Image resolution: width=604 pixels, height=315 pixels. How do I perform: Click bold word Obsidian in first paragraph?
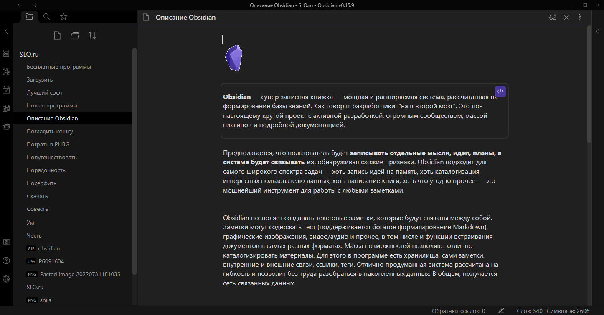click(x=237, y=97)
